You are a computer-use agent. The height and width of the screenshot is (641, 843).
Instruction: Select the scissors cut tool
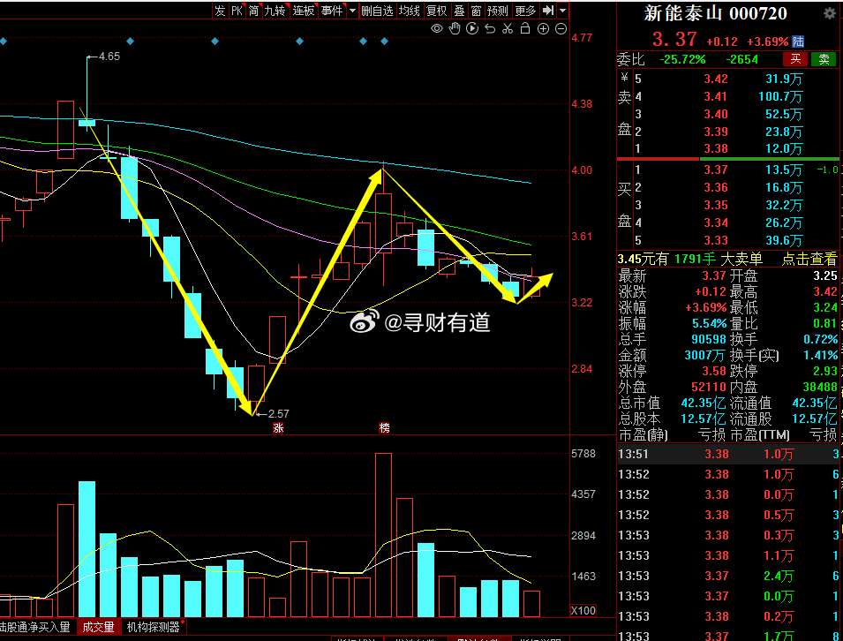tap(508, 29)
